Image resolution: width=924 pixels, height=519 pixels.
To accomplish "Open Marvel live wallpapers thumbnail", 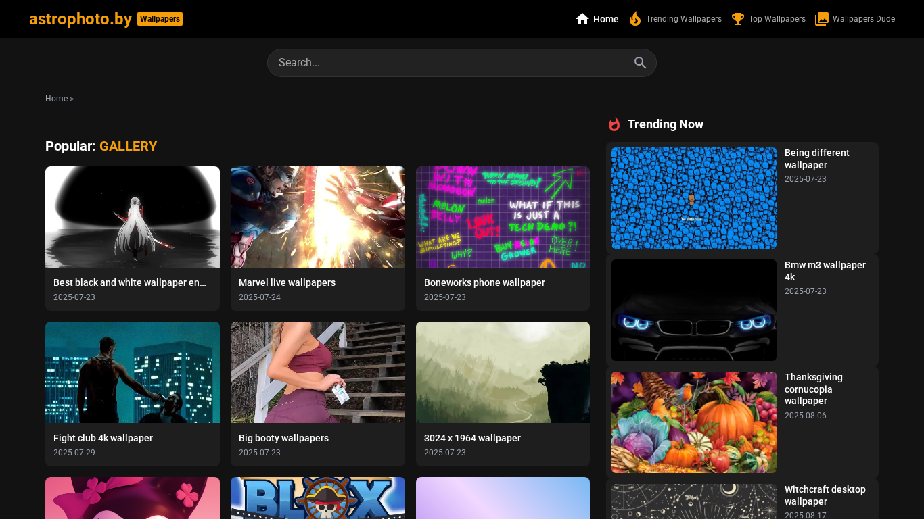I will click(x=318, y=217).
